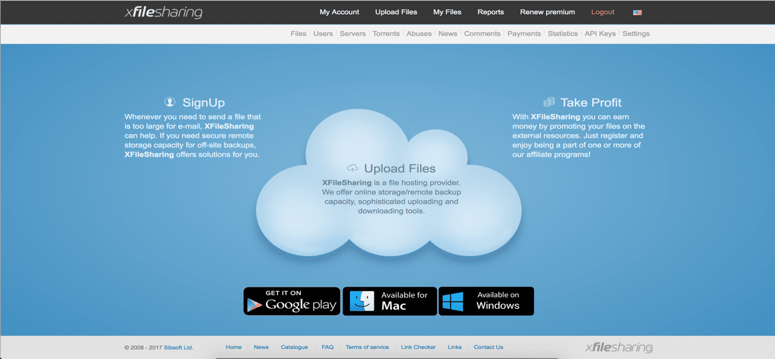Click the Available for Mac badge

389,301
